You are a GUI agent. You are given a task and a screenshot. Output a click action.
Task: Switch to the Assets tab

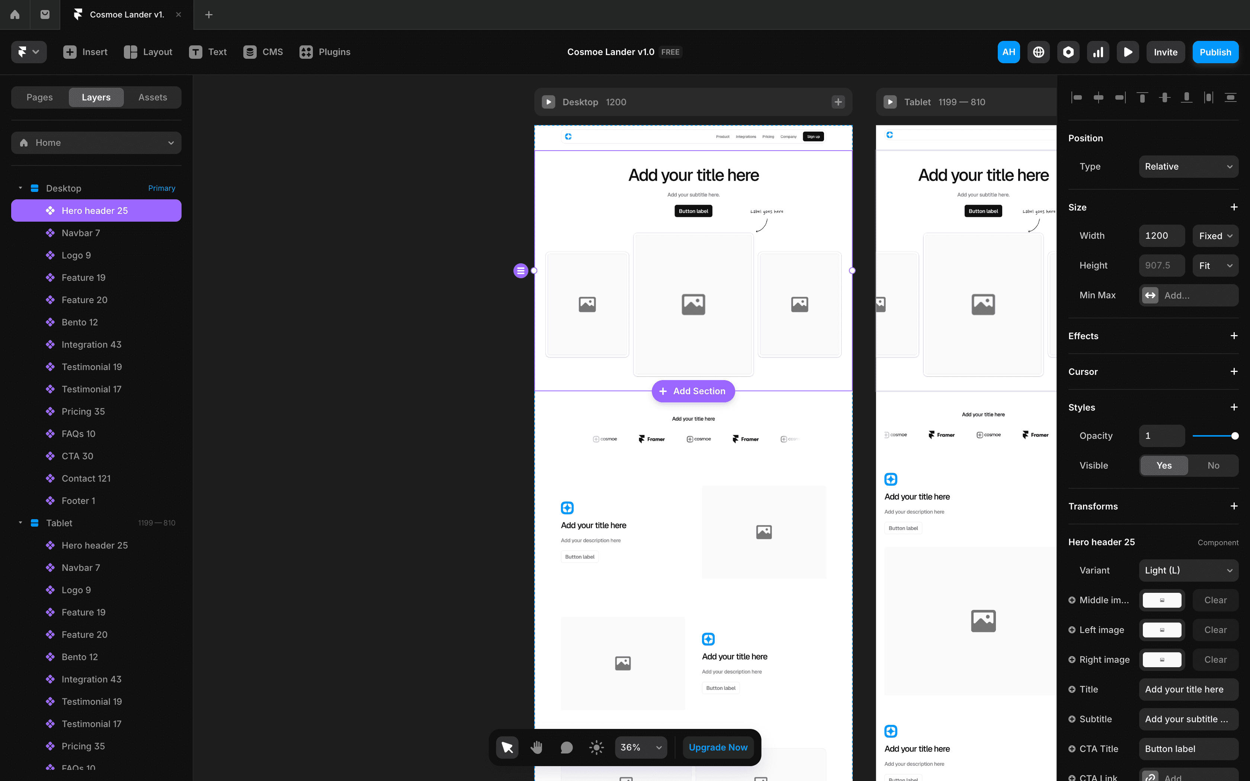(153, 97)
